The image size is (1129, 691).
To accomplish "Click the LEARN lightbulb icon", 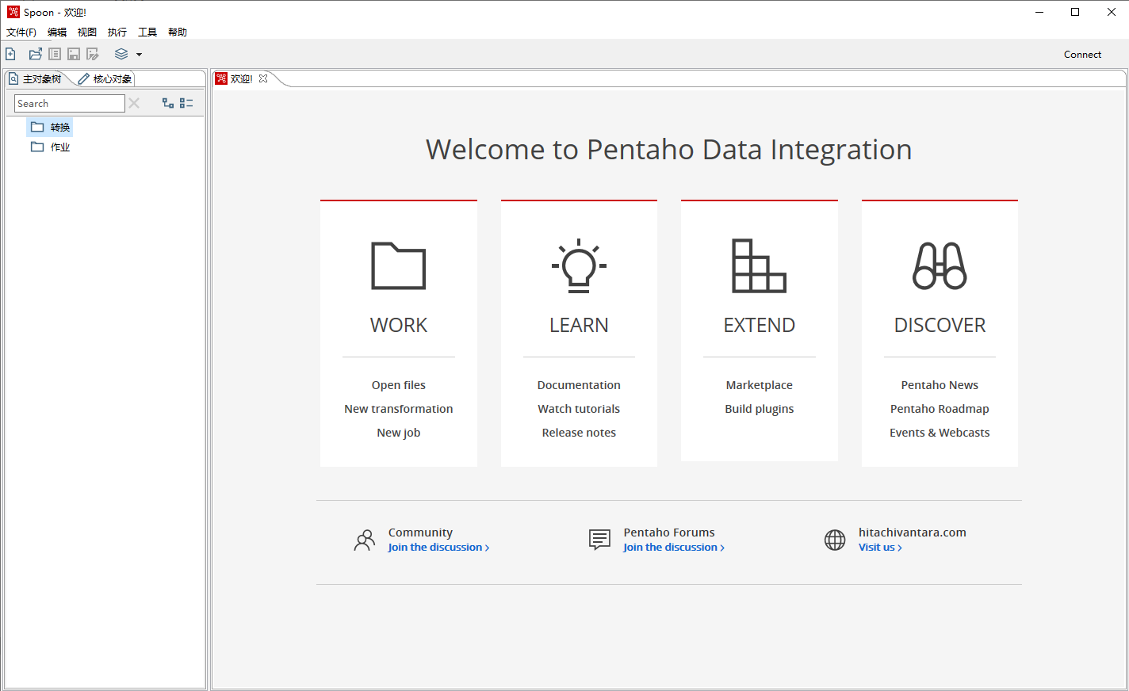I will click(x=579, y=265).
